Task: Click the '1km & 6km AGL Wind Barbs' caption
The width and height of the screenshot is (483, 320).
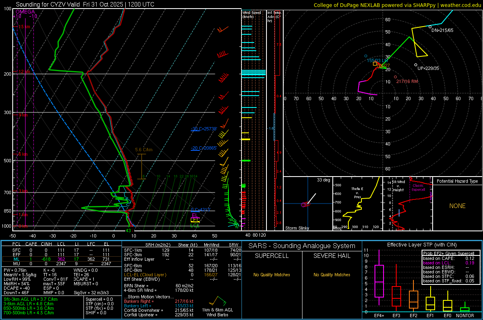Action: point(217,312)
